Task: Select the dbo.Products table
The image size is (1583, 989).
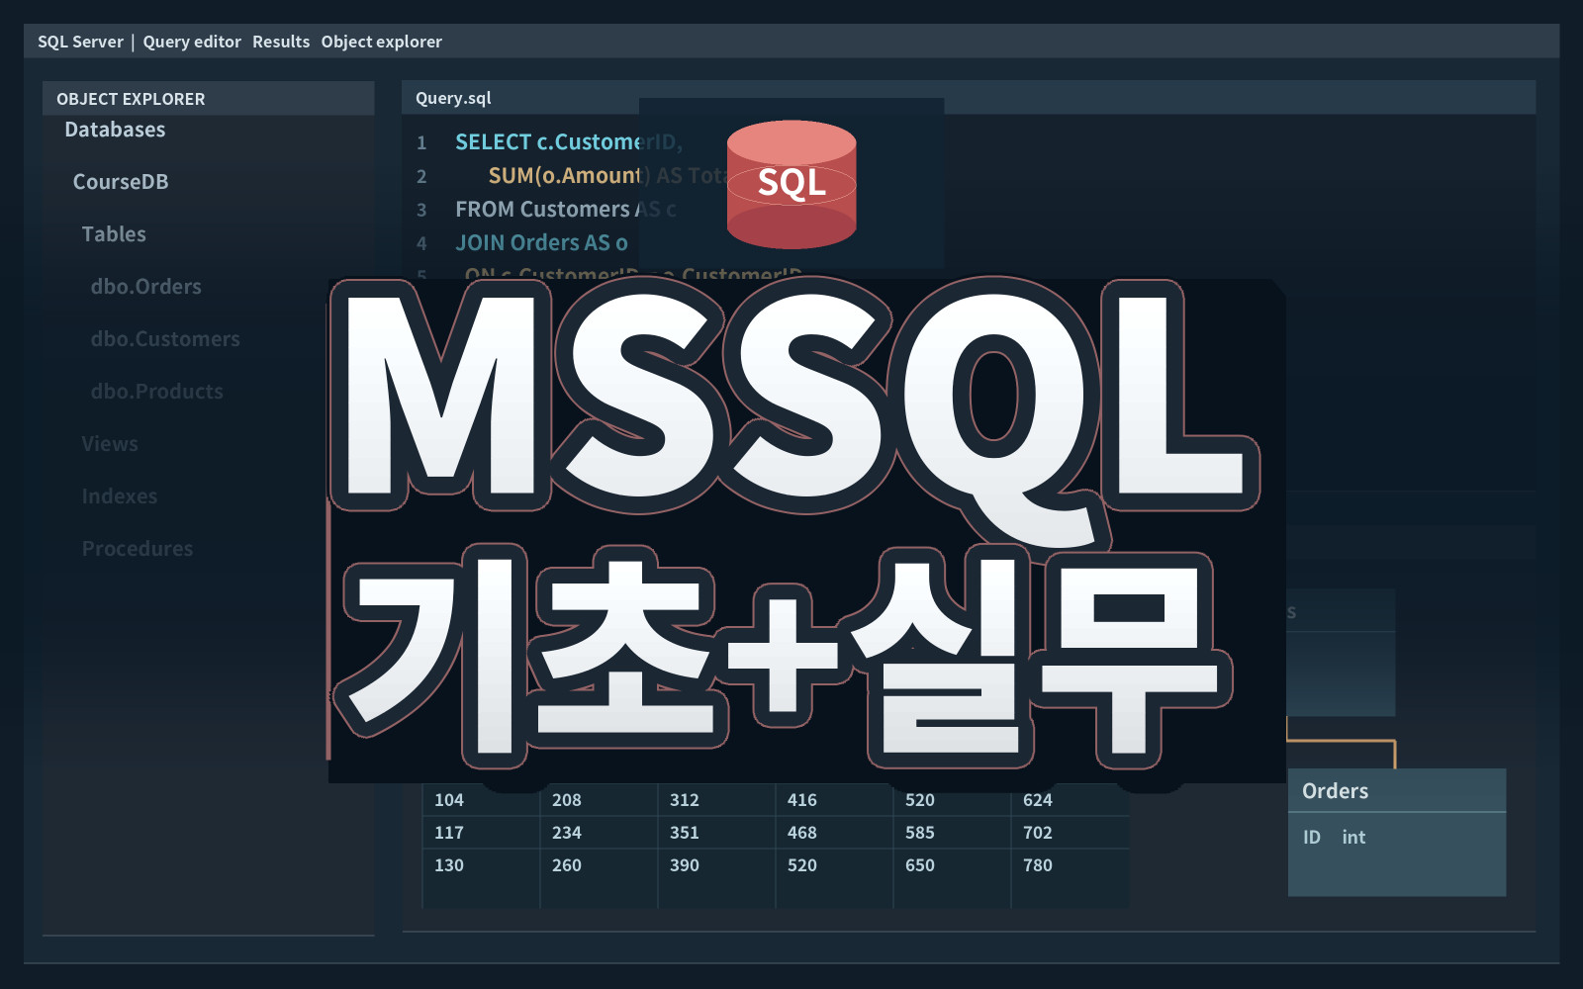Action: pyautogui.click(x=156, y=392)
